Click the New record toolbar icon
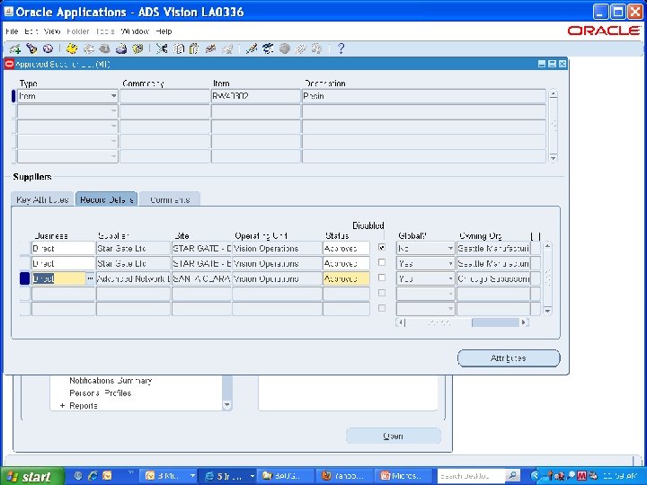 [15, 49]
